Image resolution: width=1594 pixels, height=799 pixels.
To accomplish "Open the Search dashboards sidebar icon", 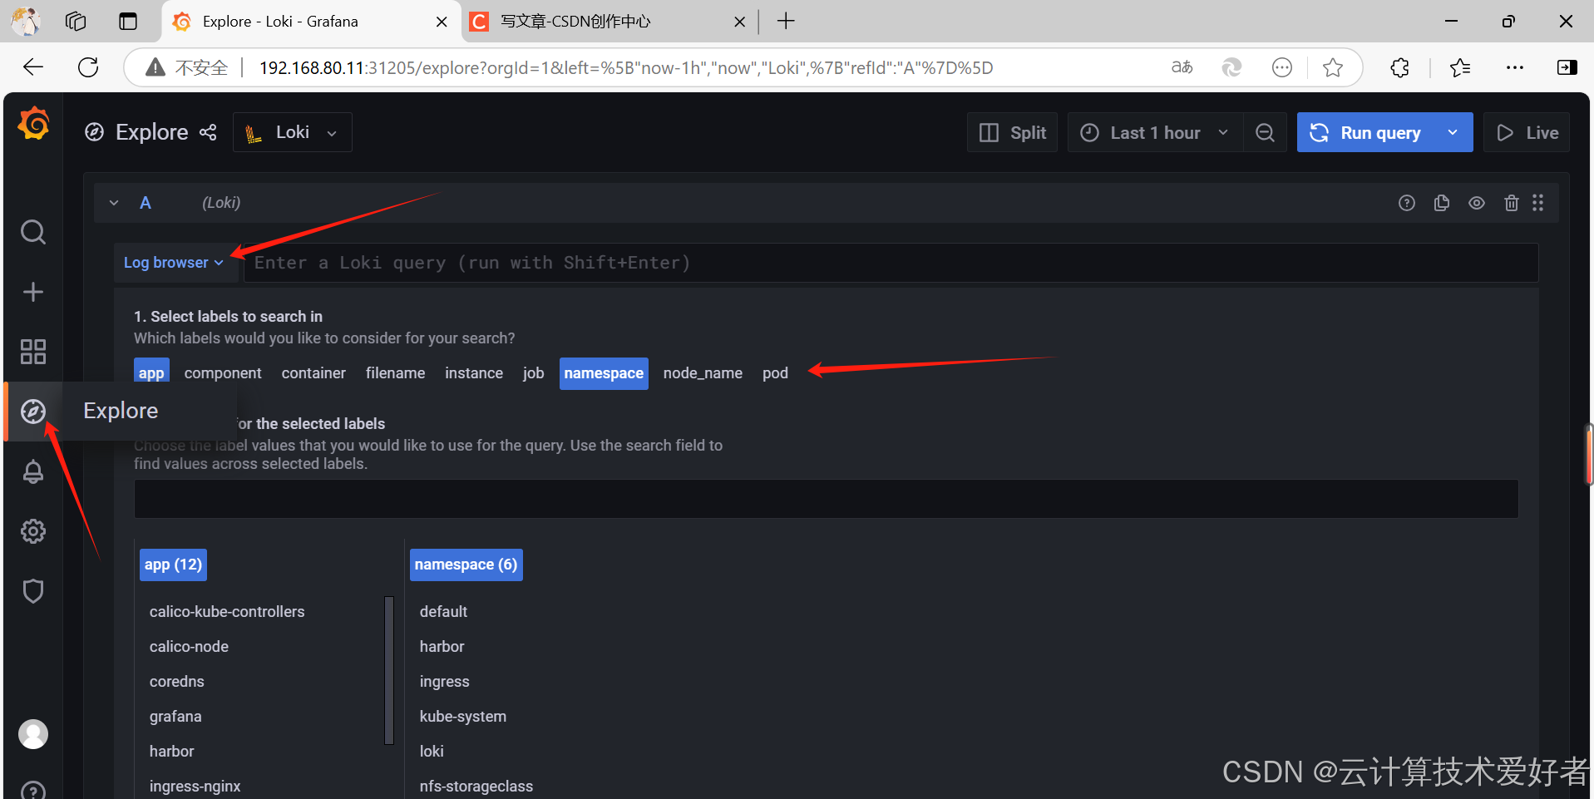I will [33, 232].
